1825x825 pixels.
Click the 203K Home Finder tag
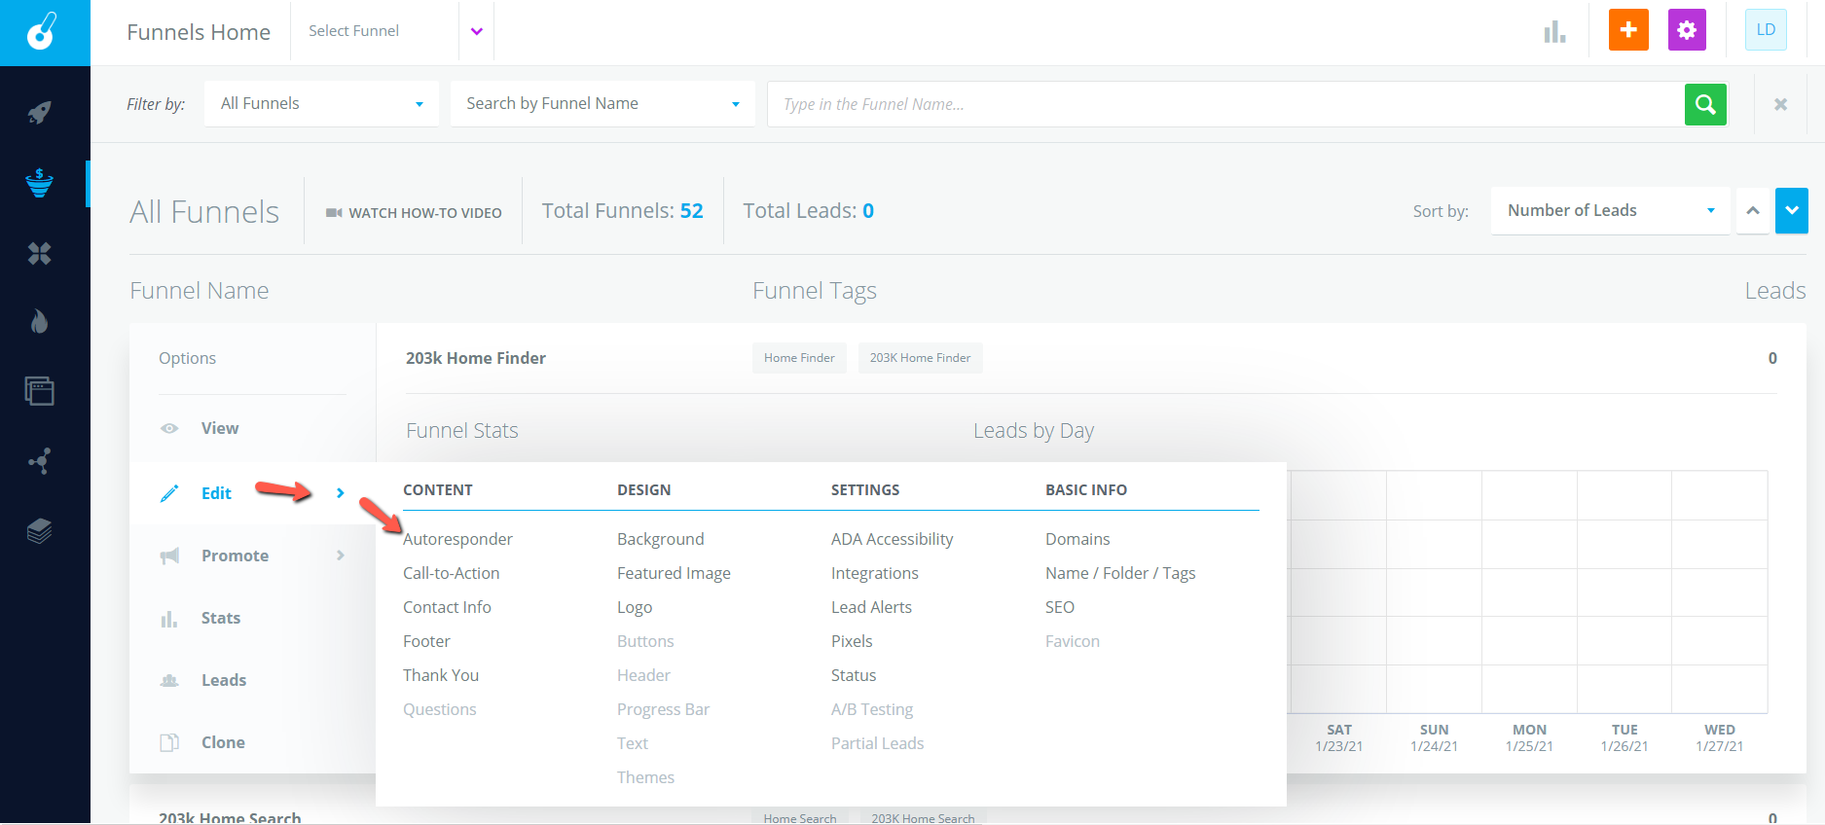point(920,358)
